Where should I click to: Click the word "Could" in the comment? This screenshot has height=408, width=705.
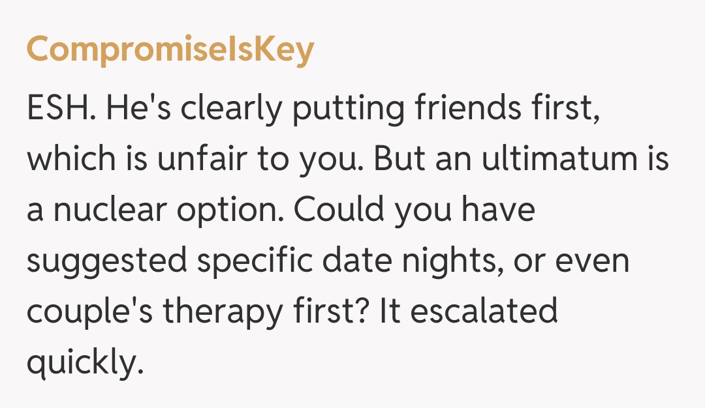click(x=350, y=211)
